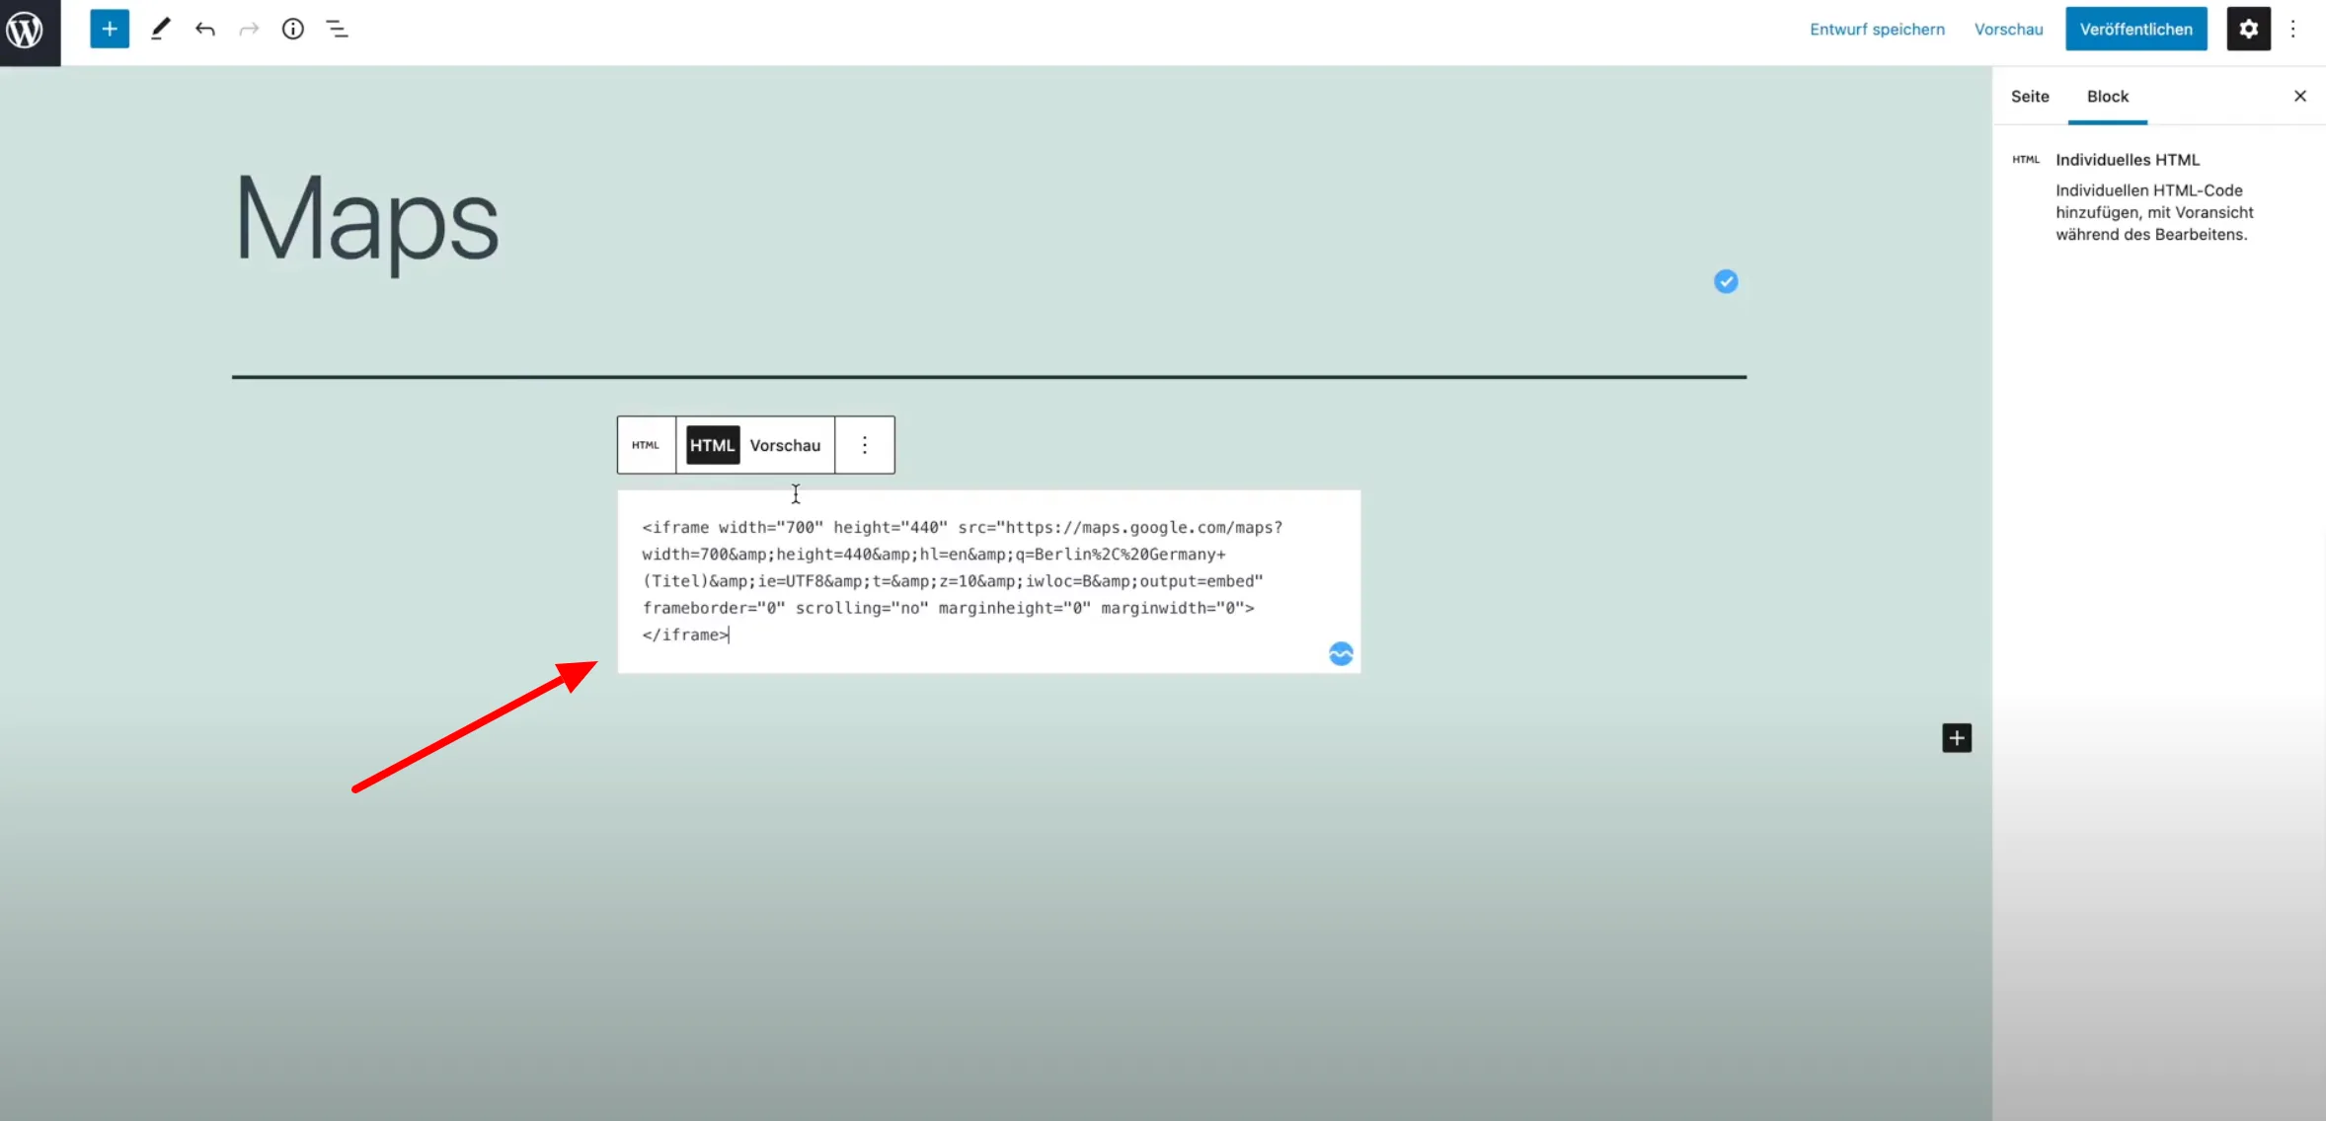Select the Block sidebar tab
Image resolution: width=2326 pixels, height=1121 pixels.
(x=2107, y=97)
